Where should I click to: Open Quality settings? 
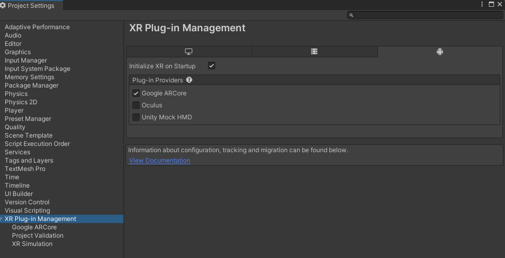click(x=15, y=127)
